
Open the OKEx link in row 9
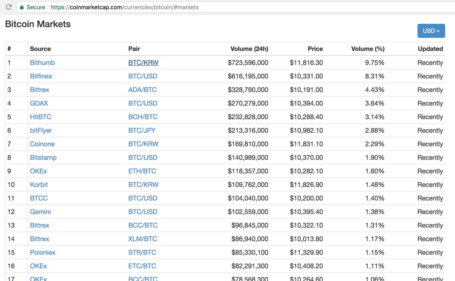pyautogui.click(x=38, y=171)
